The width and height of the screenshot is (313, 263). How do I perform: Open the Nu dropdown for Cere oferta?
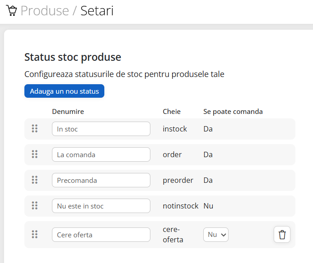(x=216, y=235)
